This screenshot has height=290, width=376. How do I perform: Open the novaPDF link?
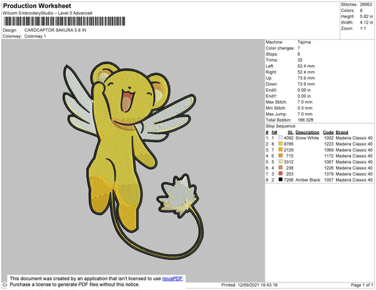coord(172,279)
